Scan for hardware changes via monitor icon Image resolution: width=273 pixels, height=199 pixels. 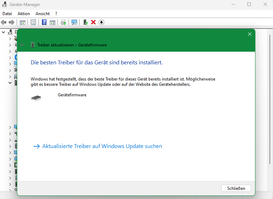click(74, 22)
